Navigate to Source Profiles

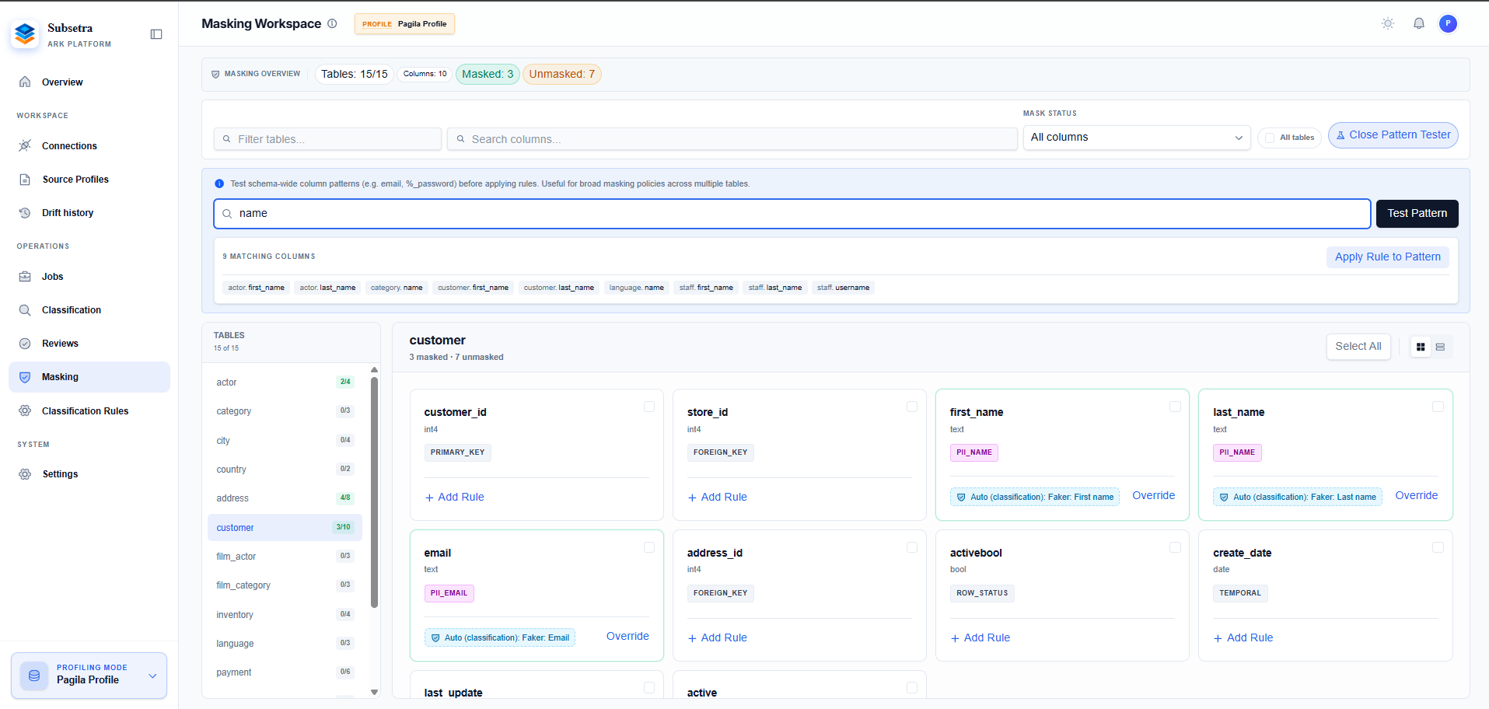pos(89,180)
